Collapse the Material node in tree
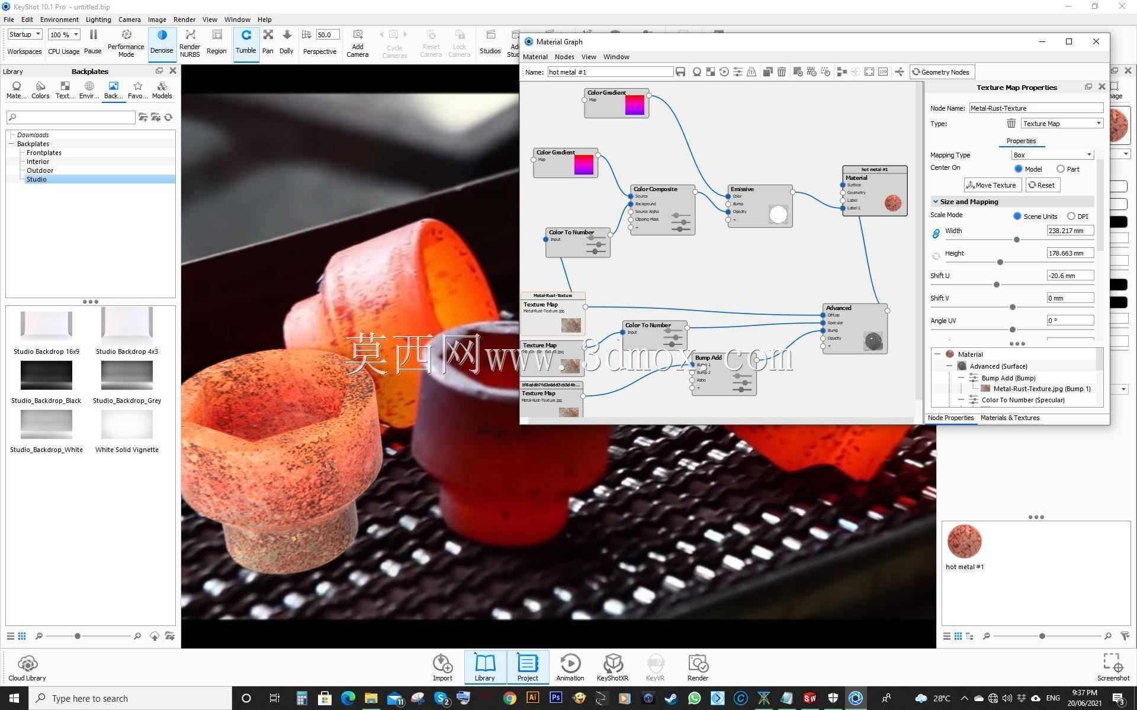 [x=937, y=354]
